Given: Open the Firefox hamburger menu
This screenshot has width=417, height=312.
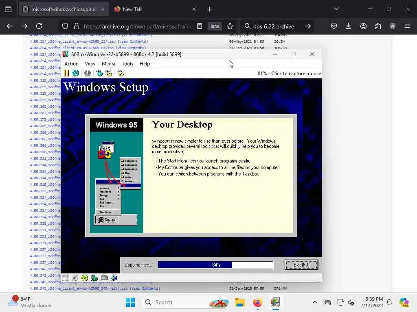Looking at the screenshot, I should (407, 26).
